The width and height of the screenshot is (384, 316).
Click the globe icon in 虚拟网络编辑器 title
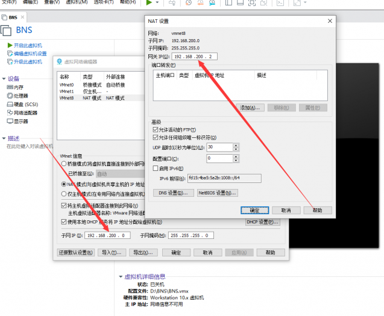[x=59, y=61]
